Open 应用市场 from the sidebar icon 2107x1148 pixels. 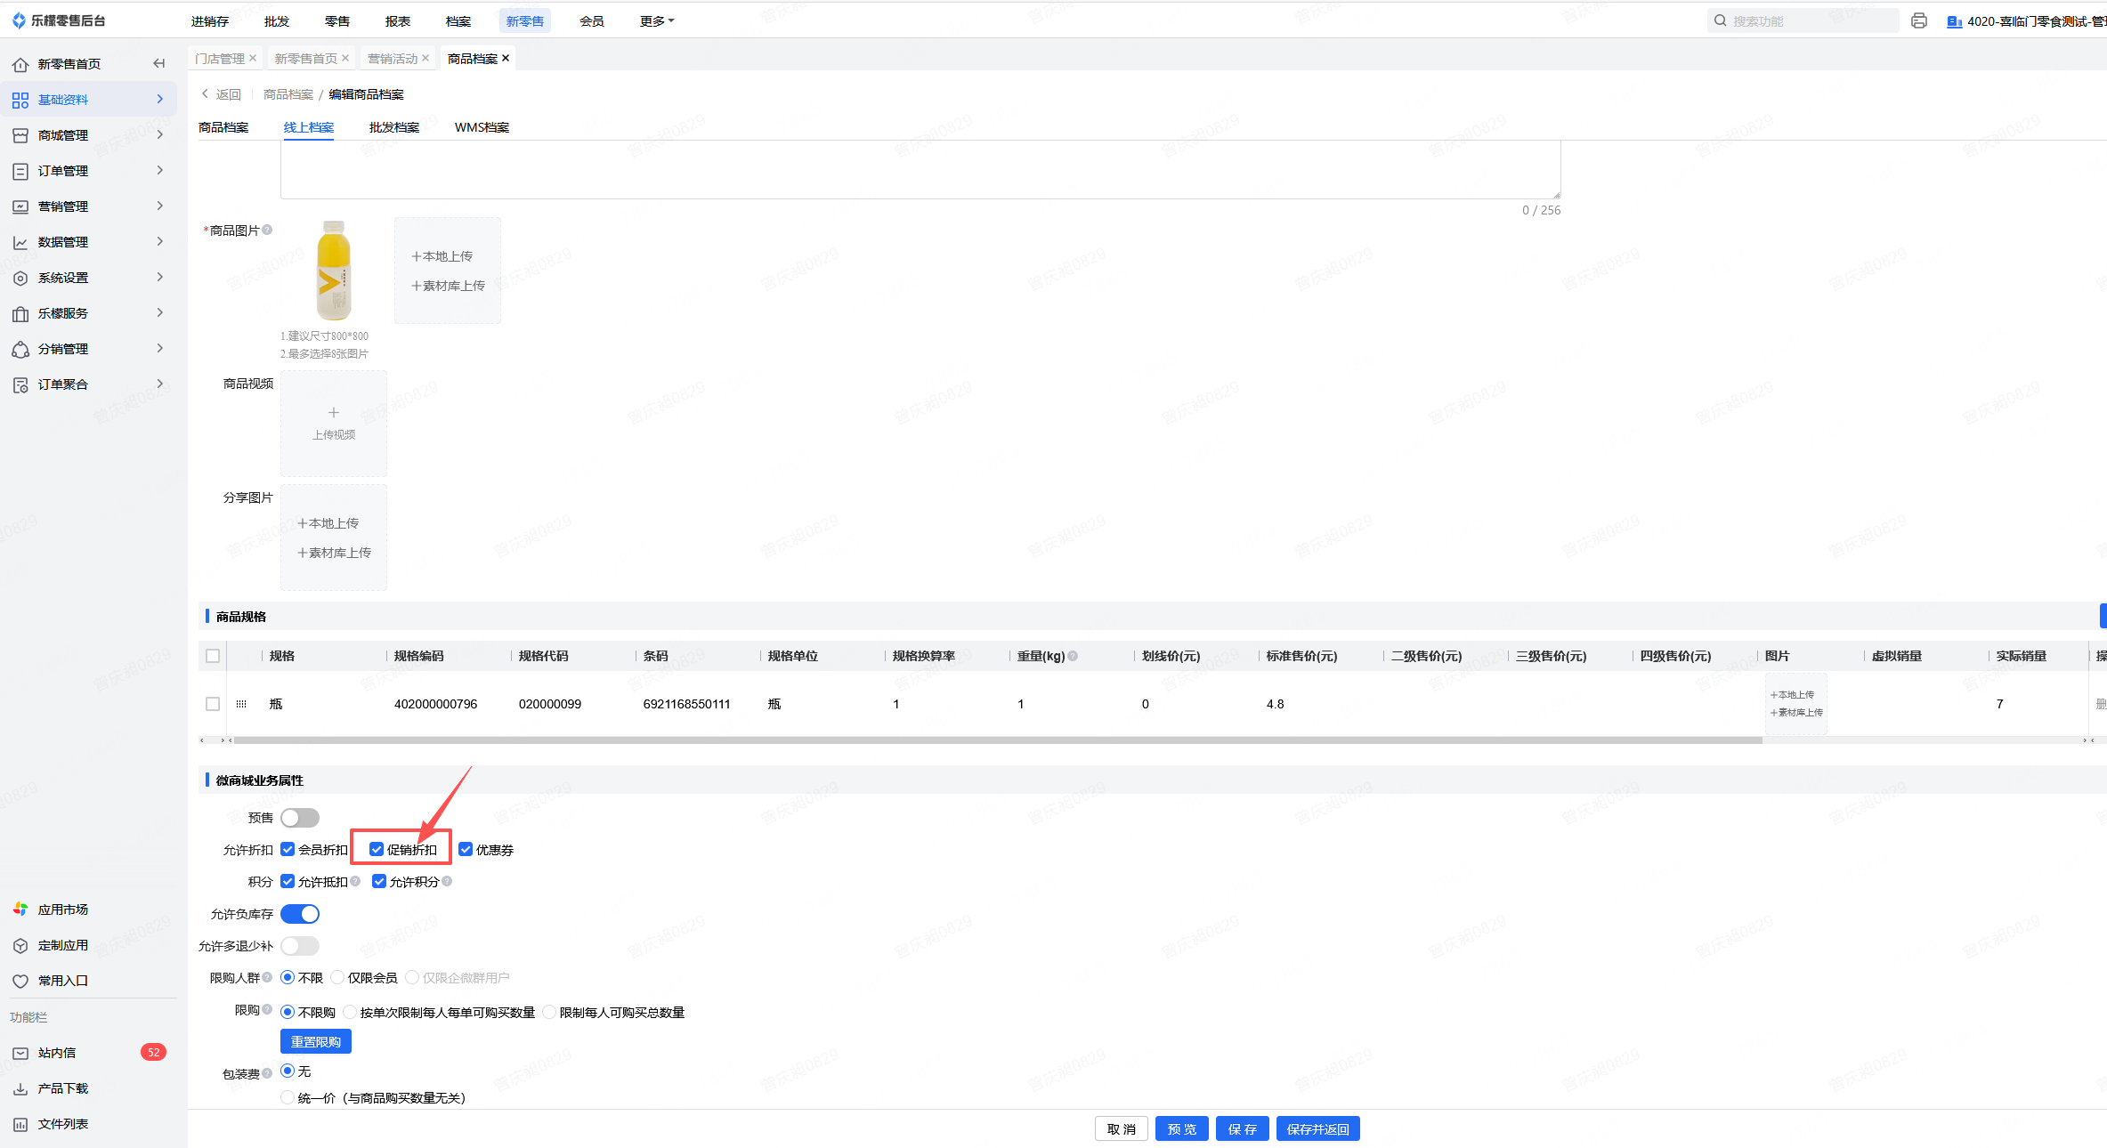coord(20,910)
